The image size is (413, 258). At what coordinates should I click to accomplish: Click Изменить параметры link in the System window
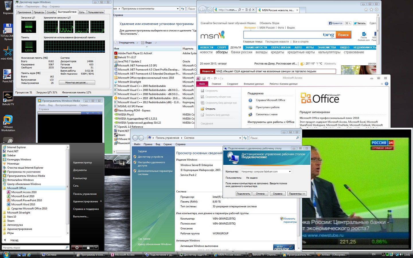(x=290, y=220)
